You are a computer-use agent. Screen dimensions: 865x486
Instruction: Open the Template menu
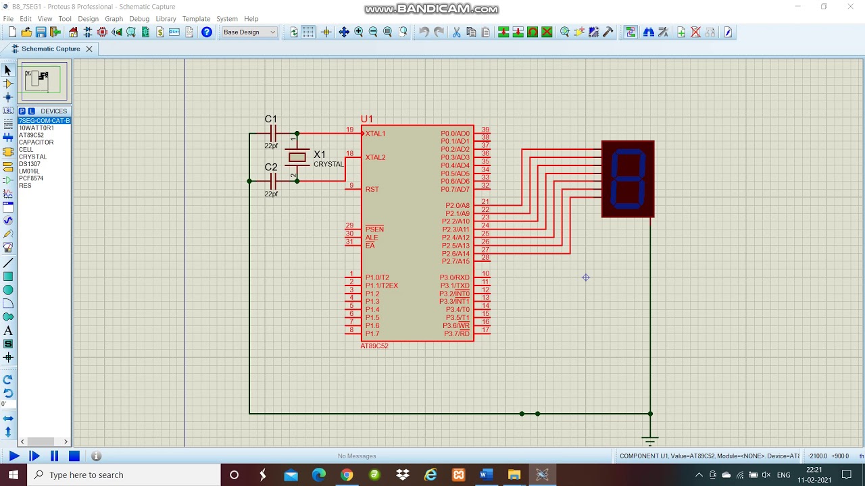click(196, 19)
